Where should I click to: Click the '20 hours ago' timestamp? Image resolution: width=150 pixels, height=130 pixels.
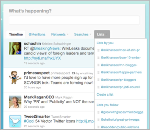(32, 87)
